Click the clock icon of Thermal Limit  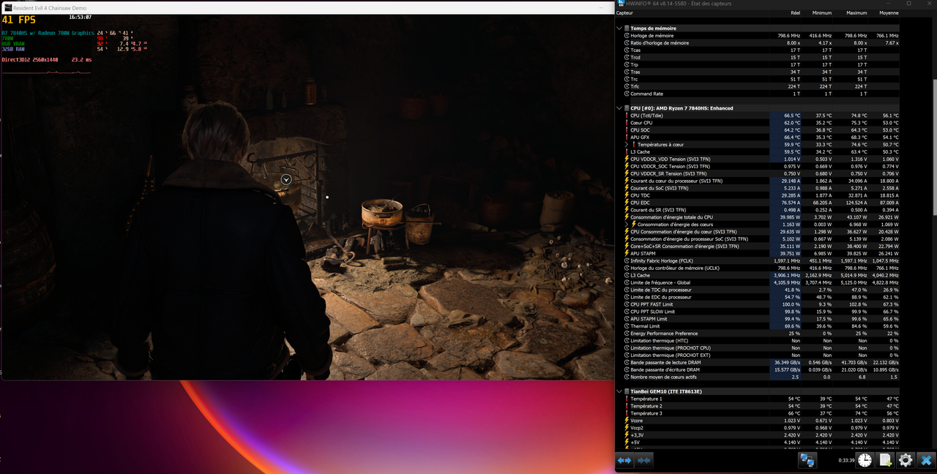coord(627,326)
